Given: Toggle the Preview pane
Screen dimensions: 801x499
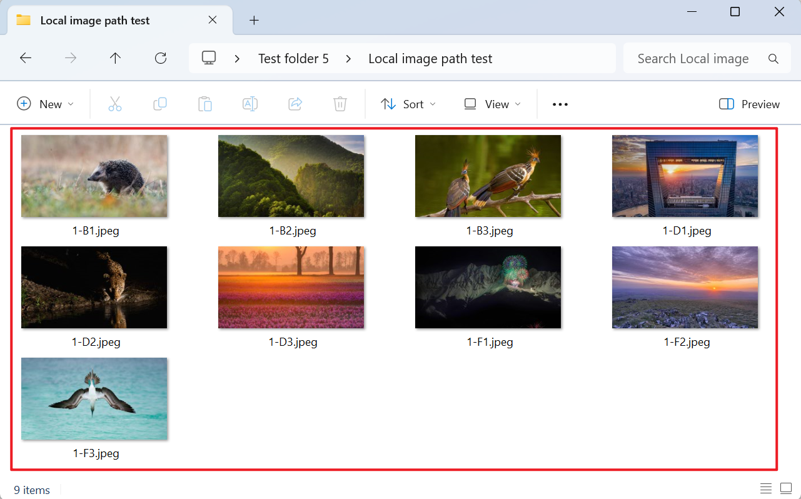Looking at the screenshot, I should pyautogui.click(x=748, y=104).
